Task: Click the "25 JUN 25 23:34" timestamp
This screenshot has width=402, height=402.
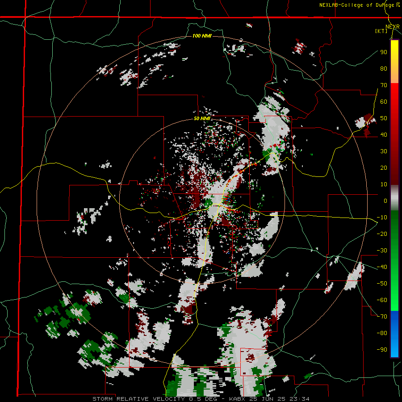Action: (x=279, y=399)
